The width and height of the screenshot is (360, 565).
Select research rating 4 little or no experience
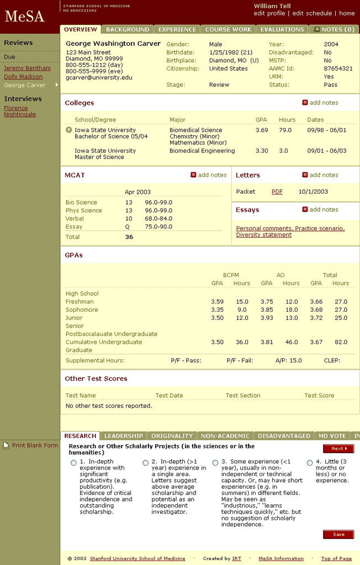pos(310,463)
